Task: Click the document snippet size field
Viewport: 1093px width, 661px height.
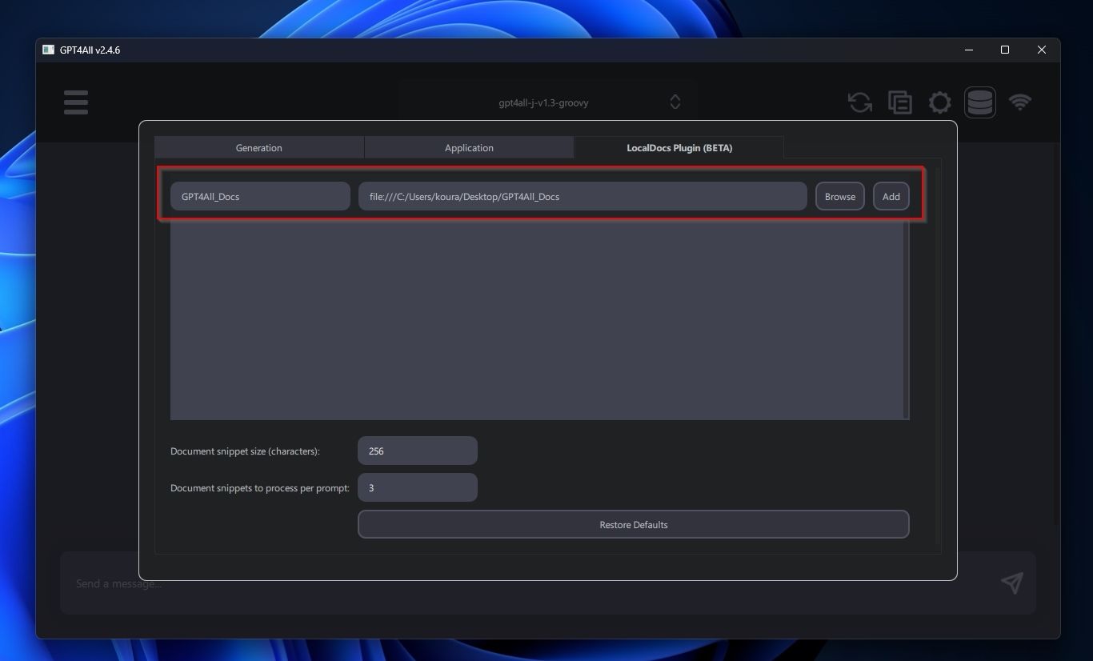Action: [417, 451]
